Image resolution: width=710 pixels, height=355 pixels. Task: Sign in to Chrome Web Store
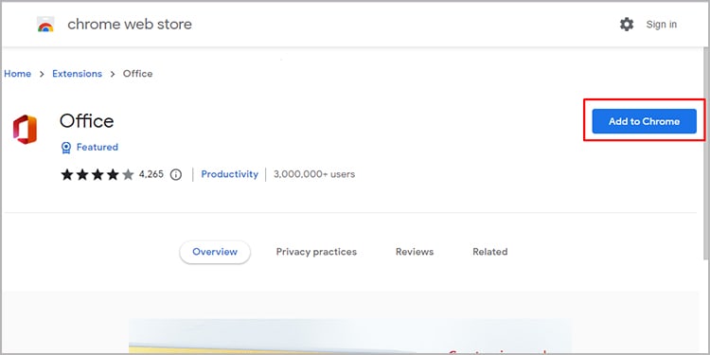point(661,25)
